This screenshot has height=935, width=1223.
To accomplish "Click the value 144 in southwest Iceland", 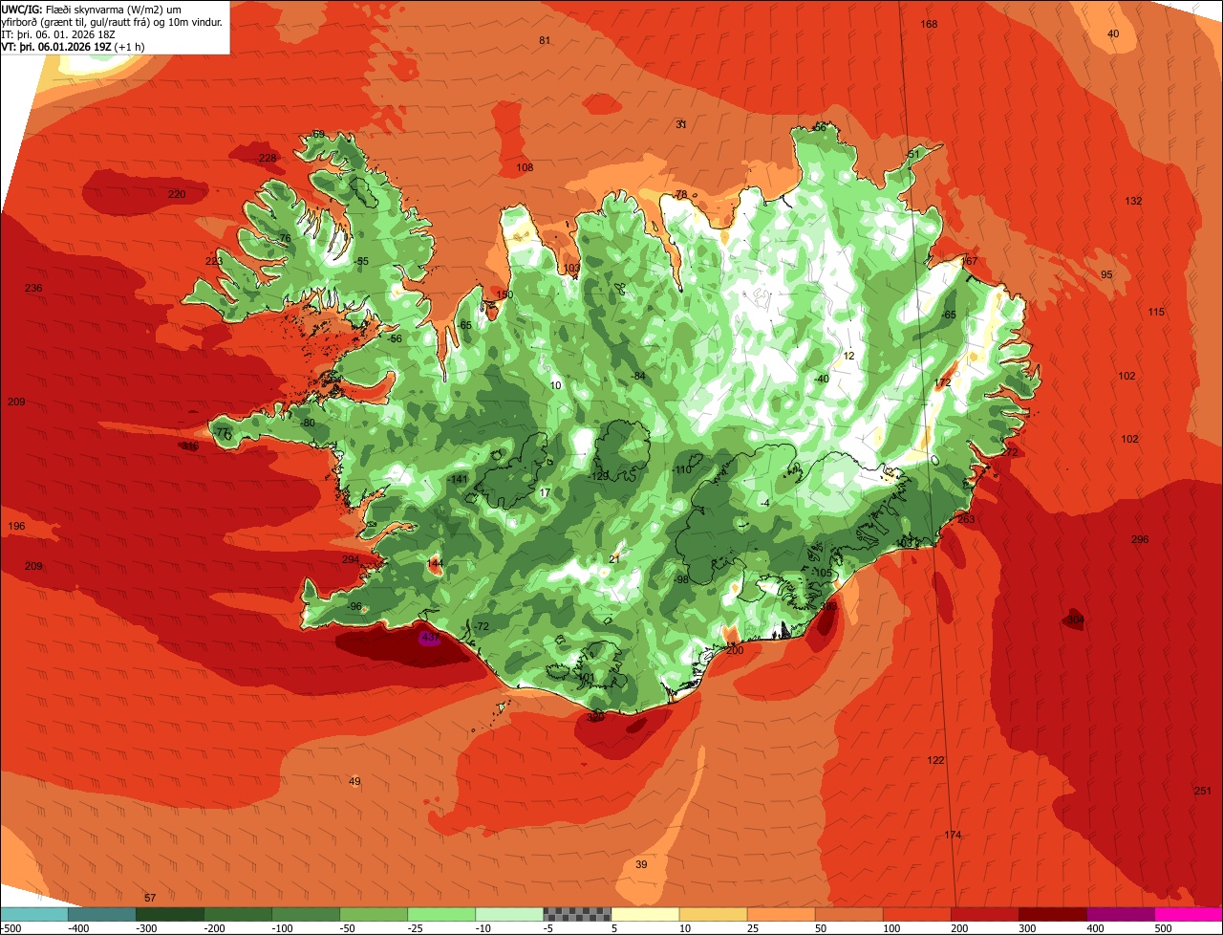I will 435,564.
